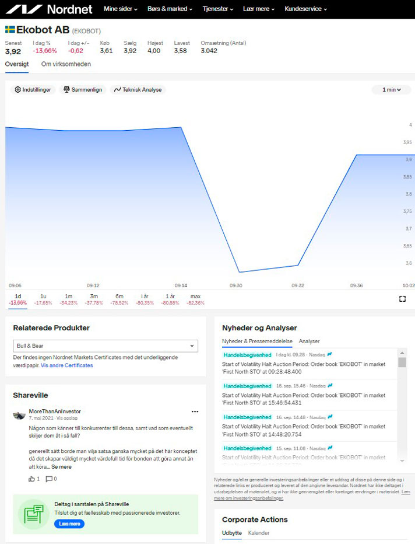Select the 1m chart period
Image resolution: width=415 pixels, height=544 pixels.
point(69,299)
